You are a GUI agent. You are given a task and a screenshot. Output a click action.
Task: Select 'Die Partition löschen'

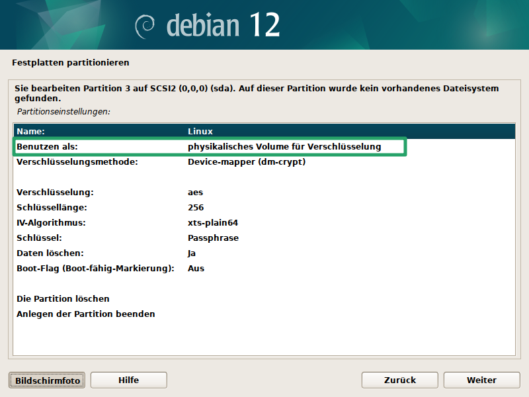[63, 299]
